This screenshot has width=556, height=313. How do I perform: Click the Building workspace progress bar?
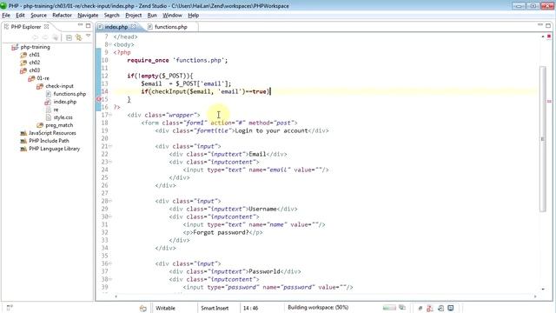(x=389, y=307)
